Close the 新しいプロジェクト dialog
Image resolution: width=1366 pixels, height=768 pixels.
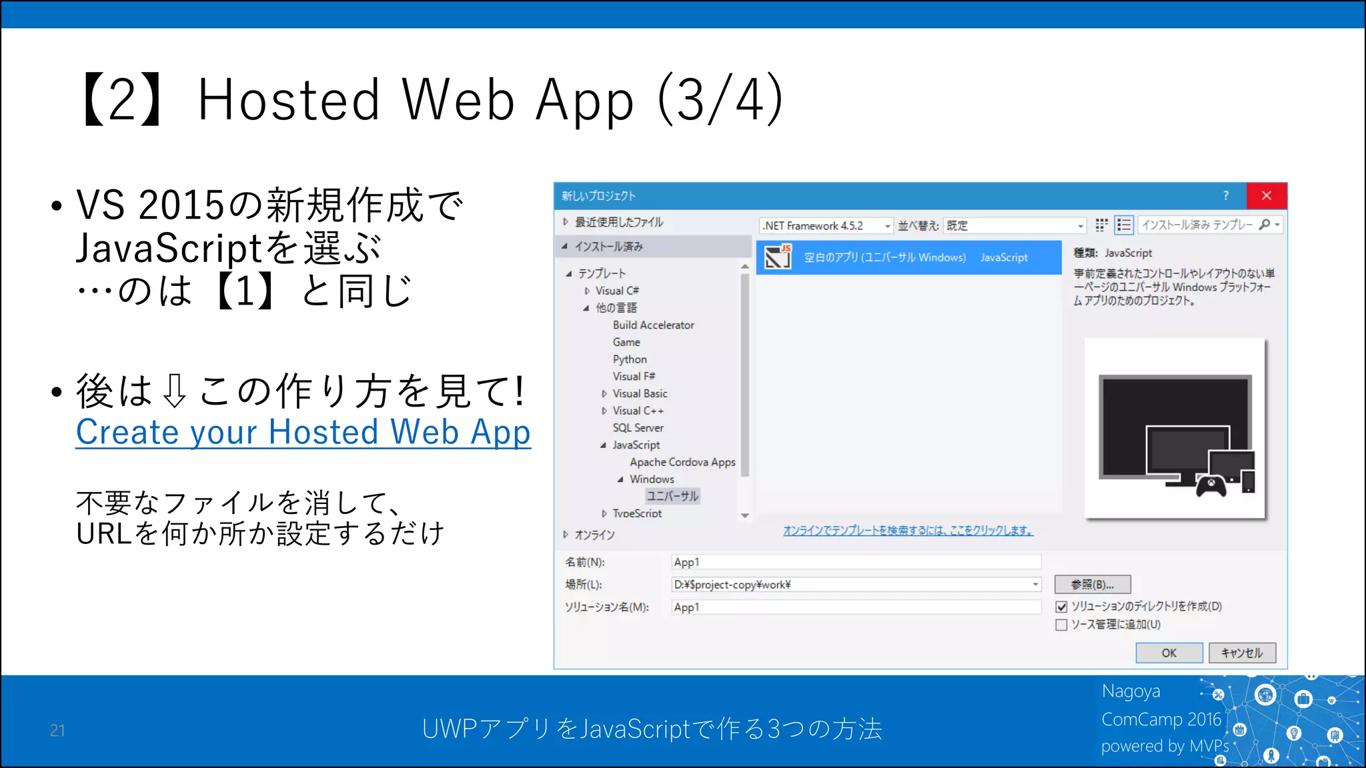[1266, 195]
